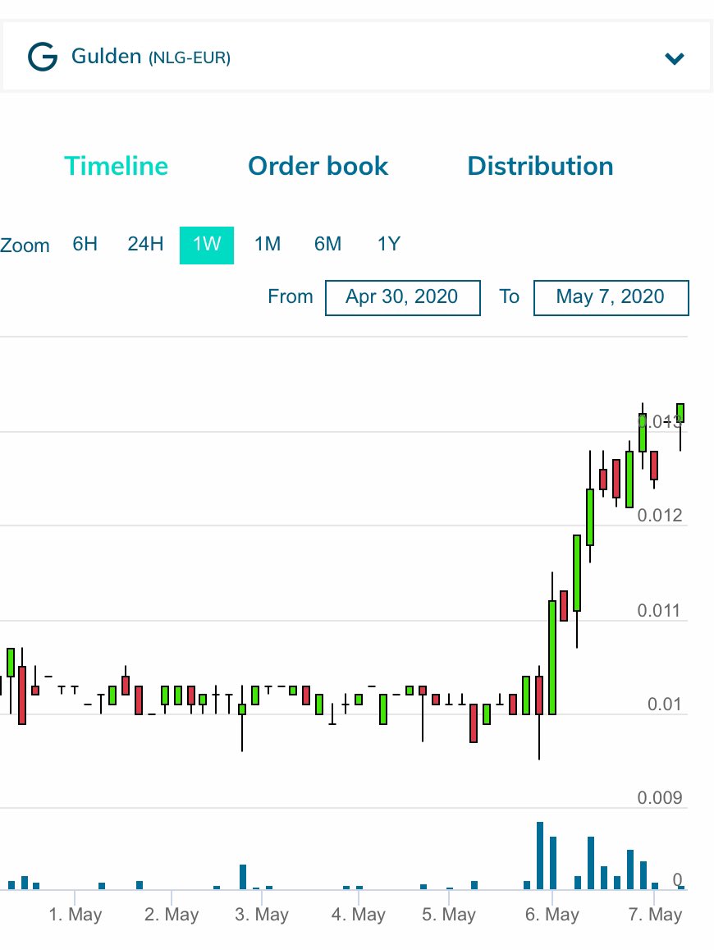Click the 0.01 price axis label
Screen dimensions: 714x950
coord(664,704)
